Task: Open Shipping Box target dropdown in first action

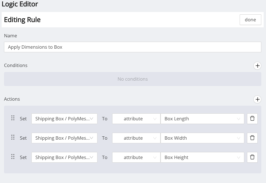Action: pos(64,119)
